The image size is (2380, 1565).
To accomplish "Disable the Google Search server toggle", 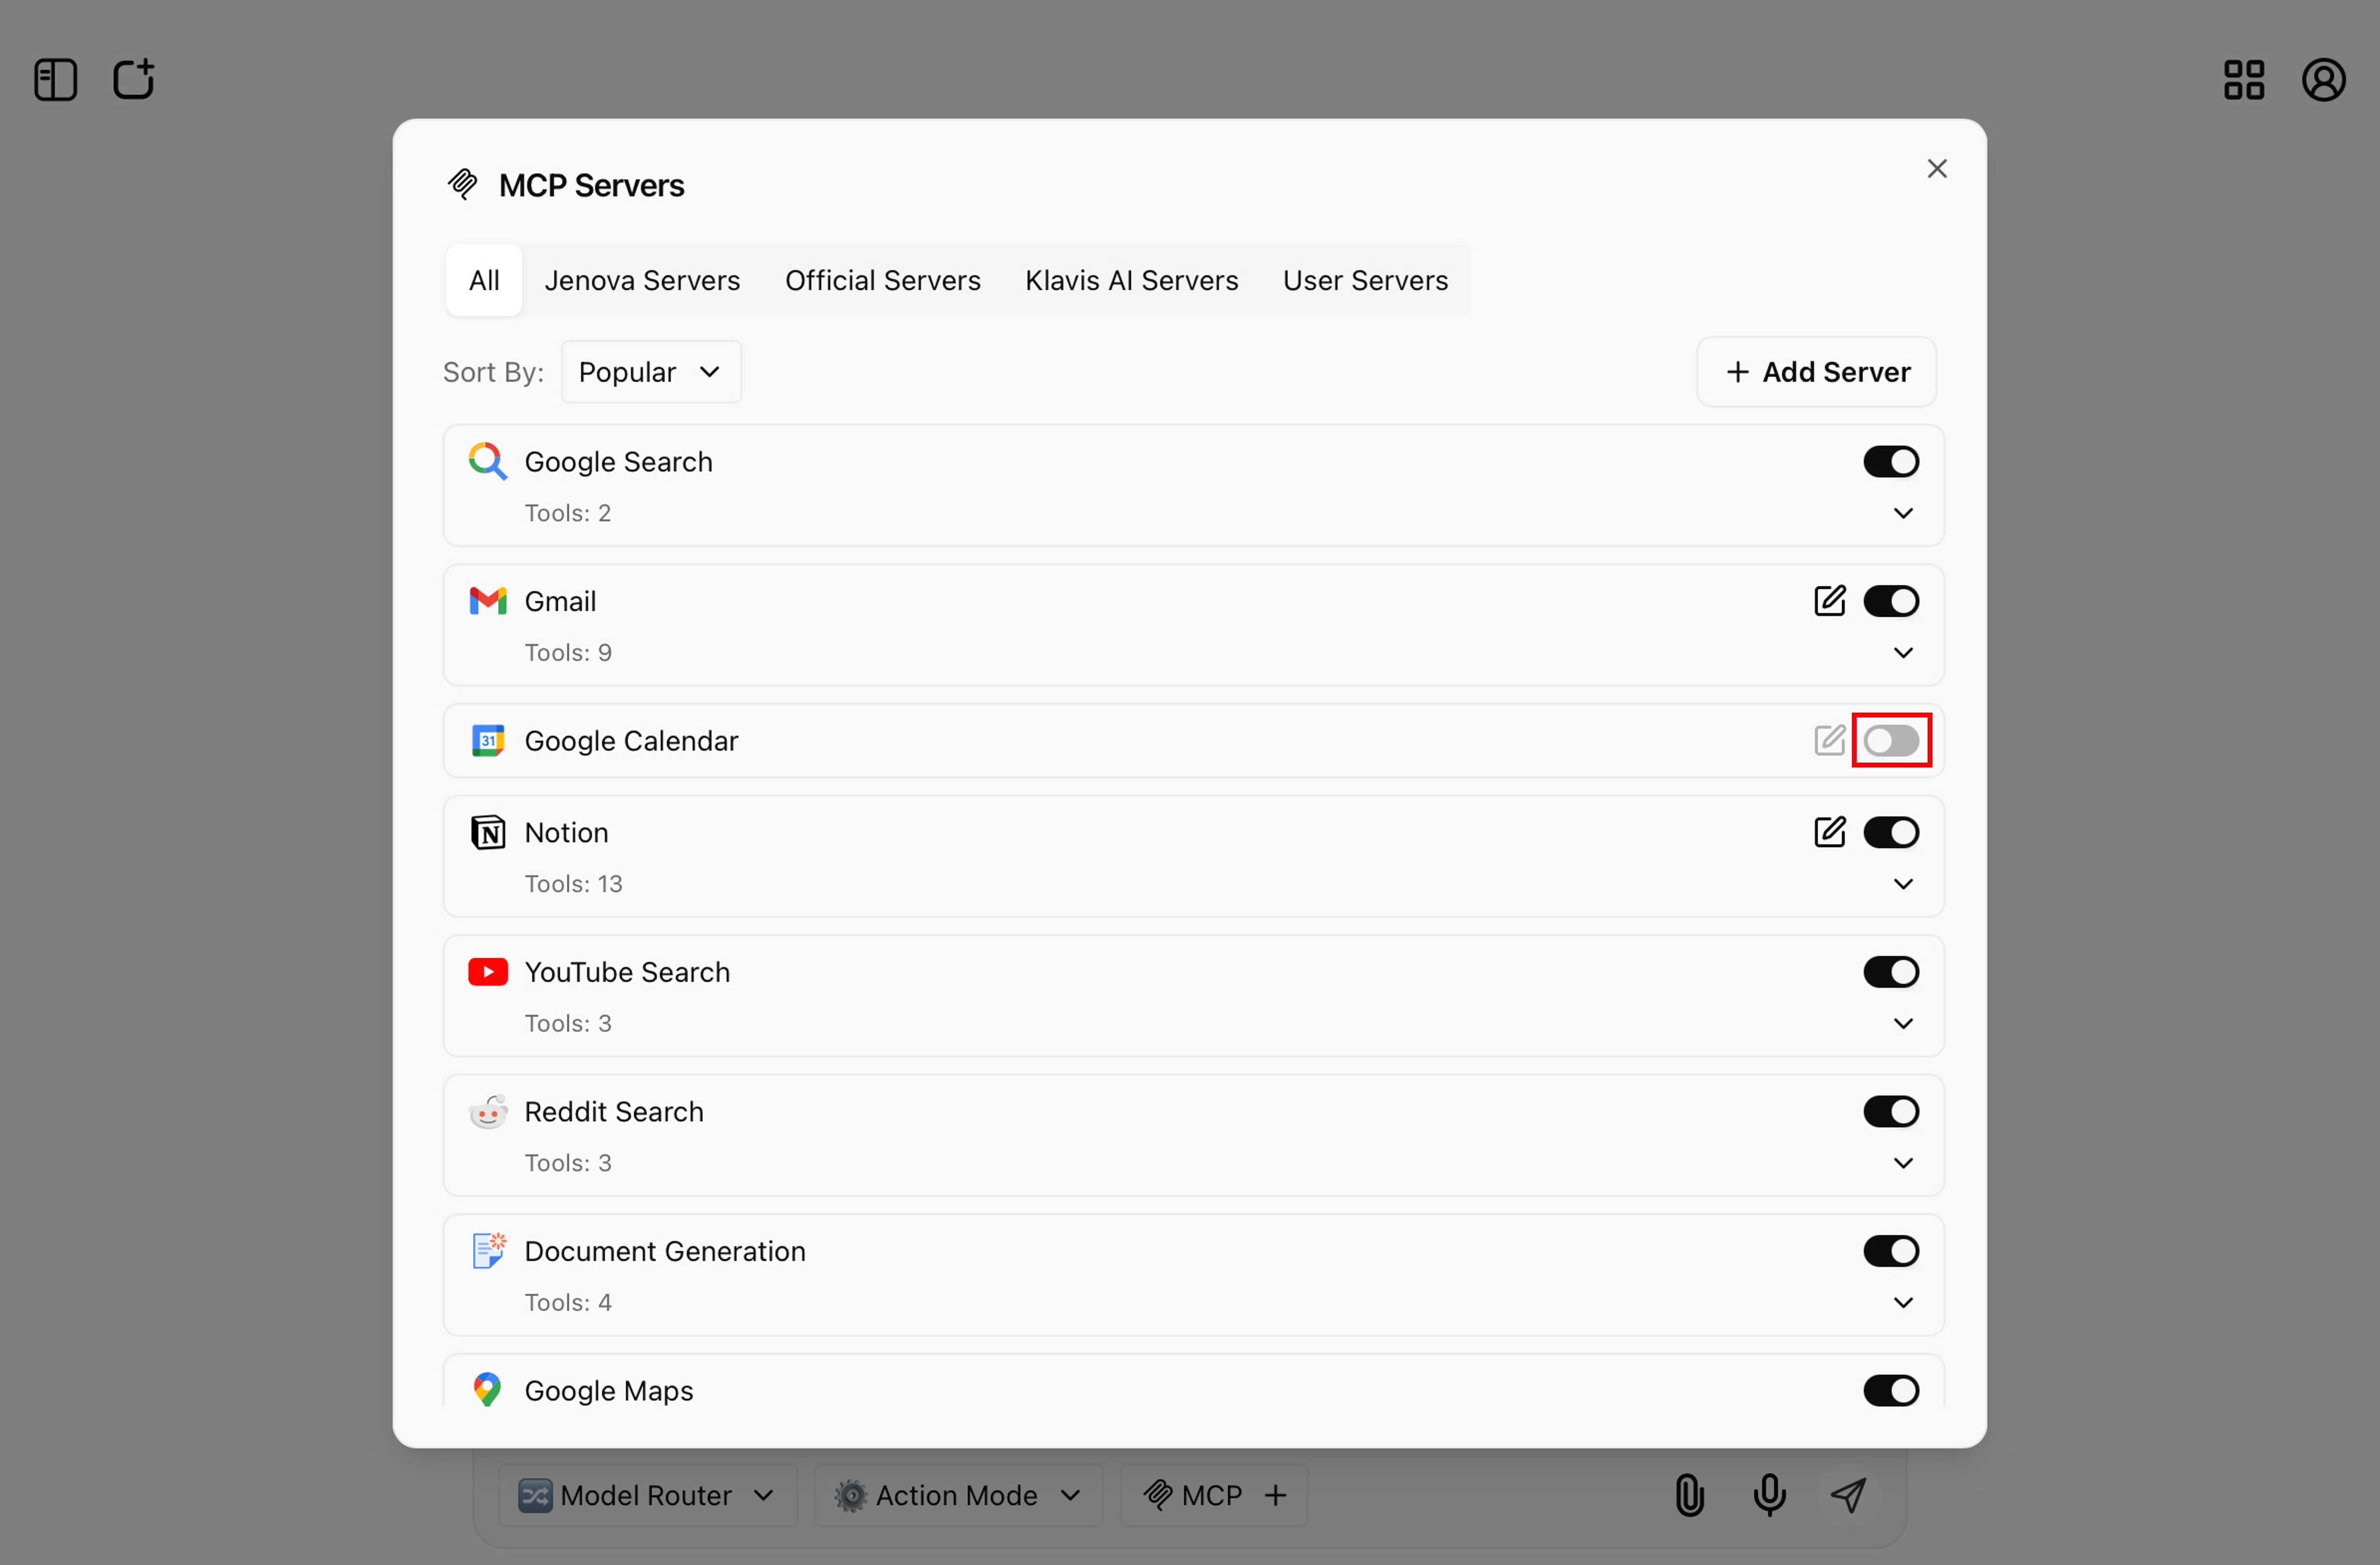I will pyautogui.click(x=1890, y=462).
